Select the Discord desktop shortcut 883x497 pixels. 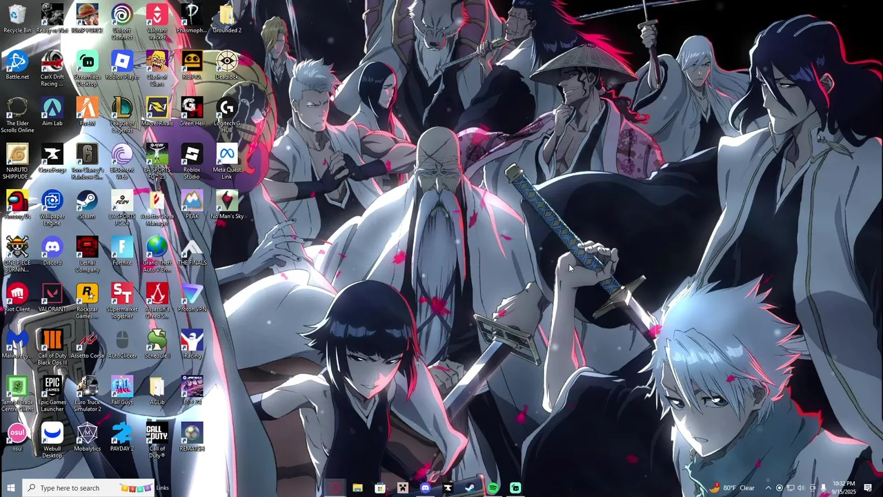(52, 251)
